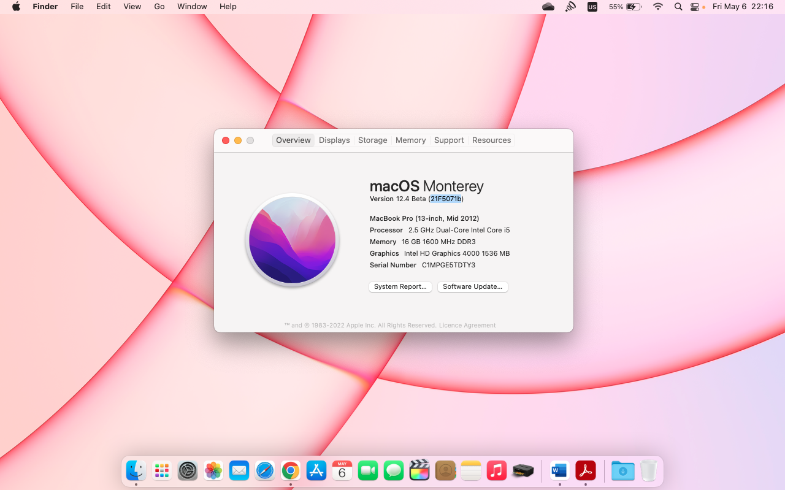The image size is (785, 490).
Task: Open the Mail app
Action: pyautogui.click(x=239, y=471)
